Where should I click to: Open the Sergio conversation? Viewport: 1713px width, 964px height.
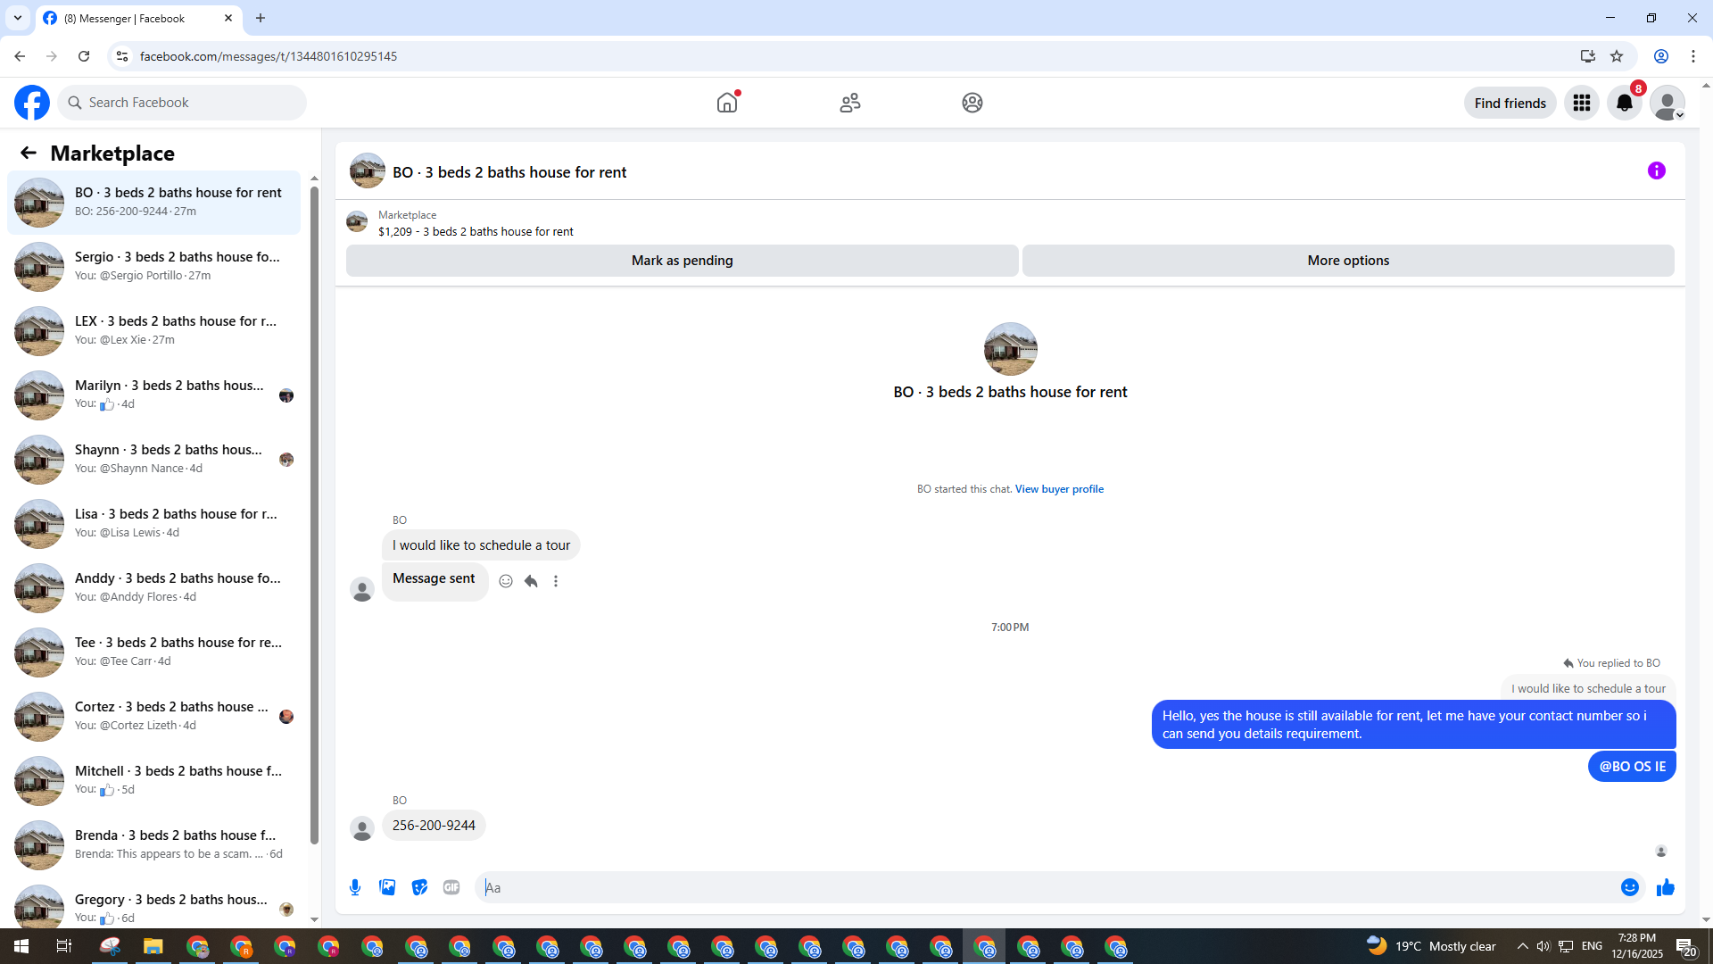[154, 267]
